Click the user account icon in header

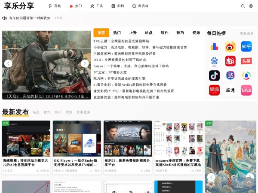point(251,6)
